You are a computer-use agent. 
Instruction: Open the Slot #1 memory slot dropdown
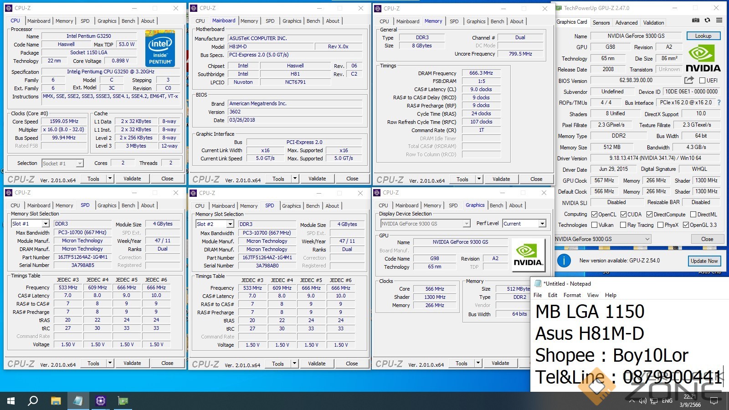click(x=46, y=224)
